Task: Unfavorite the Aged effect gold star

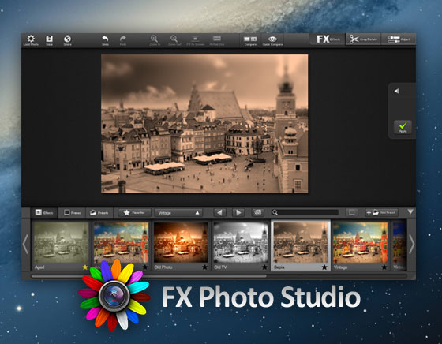Action: click(x=85, y=267)
